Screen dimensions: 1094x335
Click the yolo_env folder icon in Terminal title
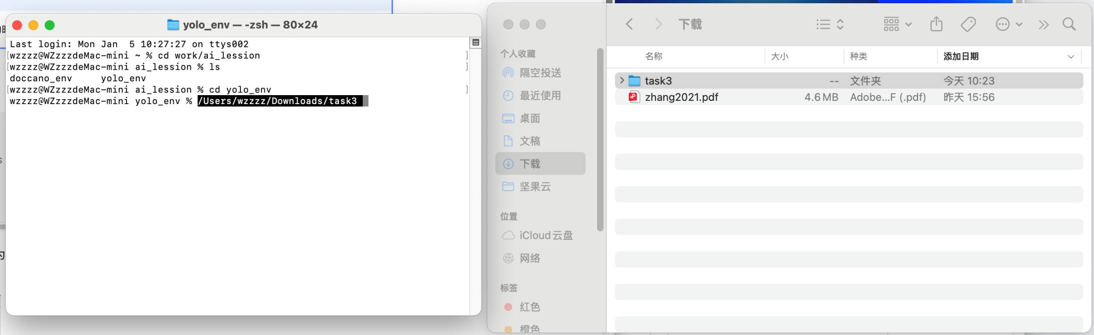[x=173, y=25]
